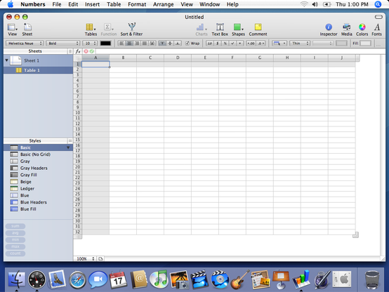Open more cell formats dropdown arrow
Image resolution: width=389 pixels, height=292 pixels.
click(x=240, y=44)
